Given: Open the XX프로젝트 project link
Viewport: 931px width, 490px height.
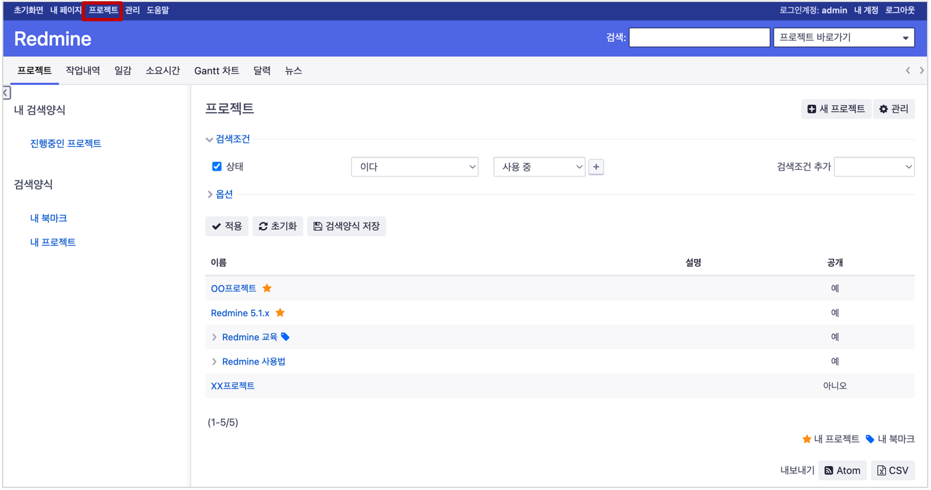Looking at the screenshot, I should tap(233, 386).
